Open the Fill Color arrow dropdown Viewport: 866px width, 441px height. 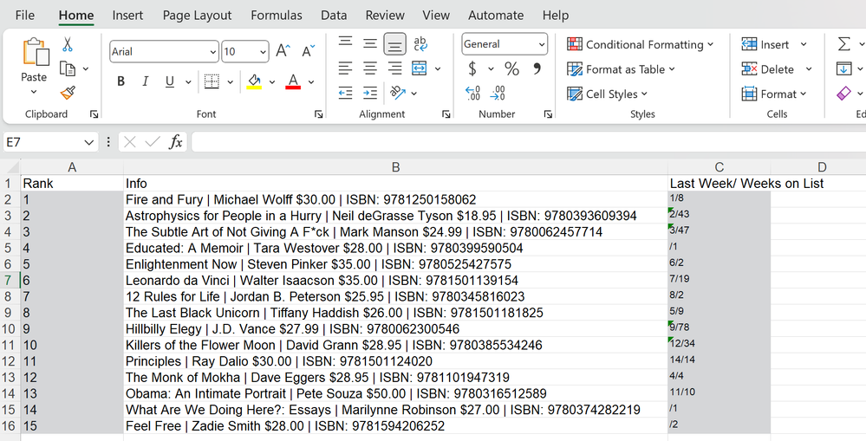[272, 82]
